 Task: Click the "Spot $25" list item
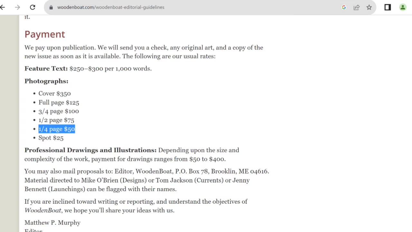51,138
